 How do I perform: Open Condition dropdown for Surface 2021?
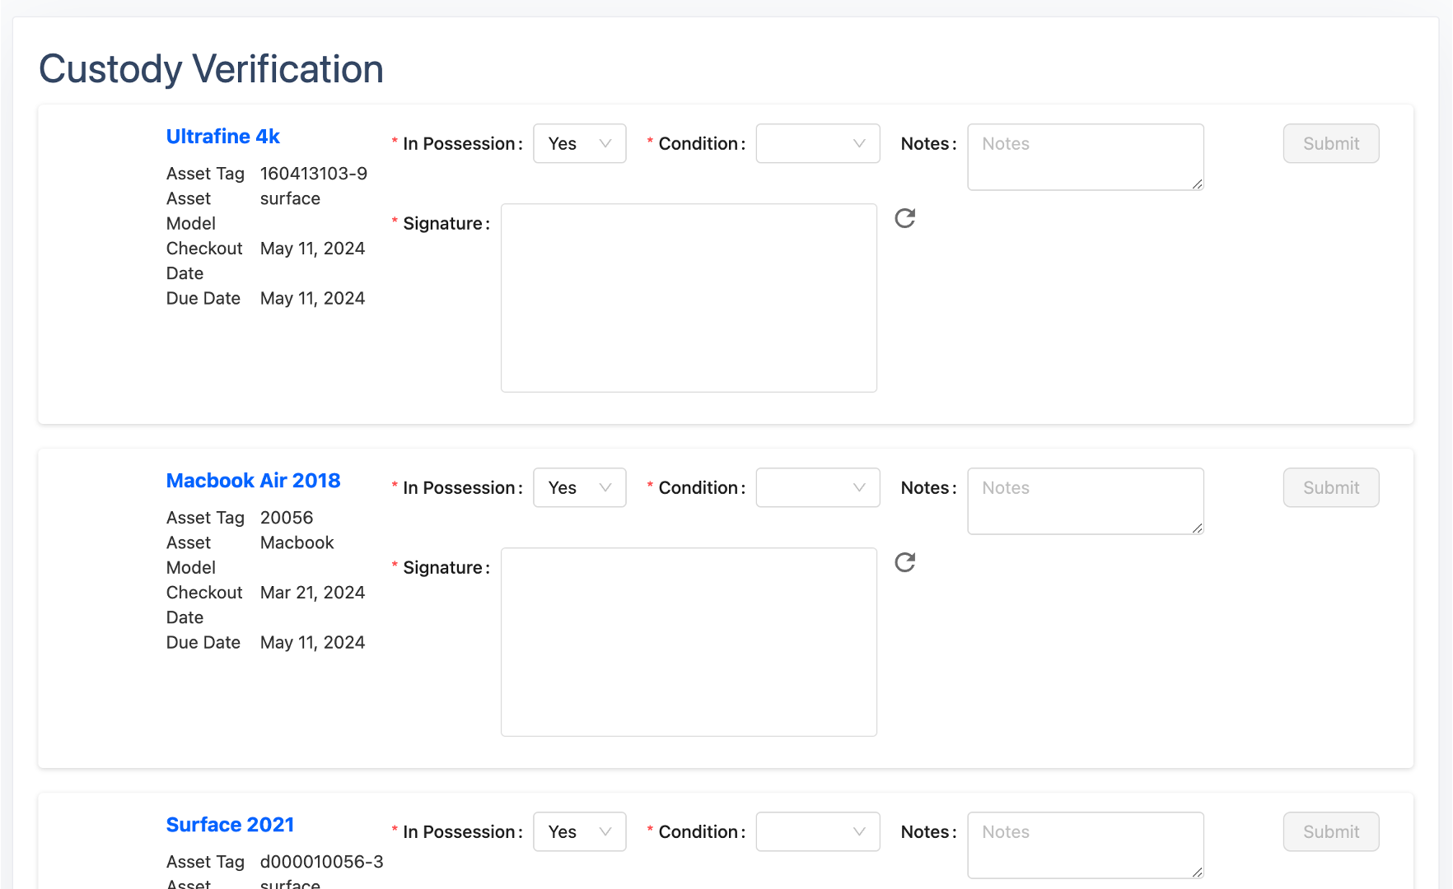click(817, 831)
